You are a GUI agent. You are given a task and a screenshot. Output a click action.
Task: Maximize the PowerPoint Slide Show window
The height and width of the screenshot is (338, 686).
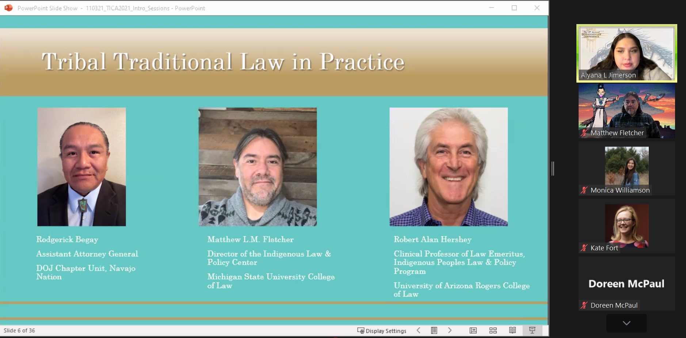coord(514,8)
